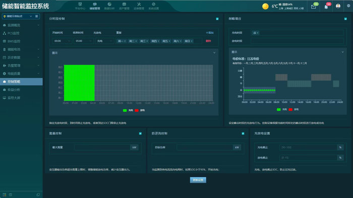353x198 pixels.
Task: Click the grid icon beside station selector
Action: (x=36, y=16)
